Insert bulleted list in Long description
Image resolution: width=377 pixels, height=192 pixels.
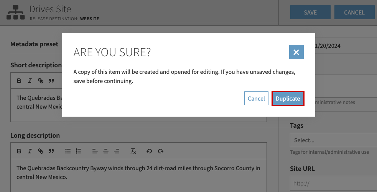click(x=68, y=151)
